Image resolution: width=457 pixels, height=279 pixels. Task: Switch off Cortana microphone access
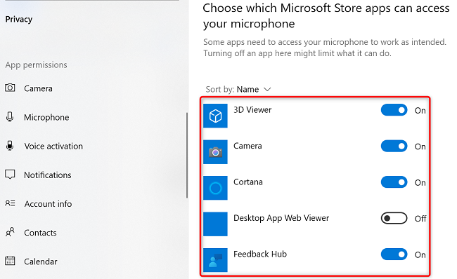[x=394, y=182]
